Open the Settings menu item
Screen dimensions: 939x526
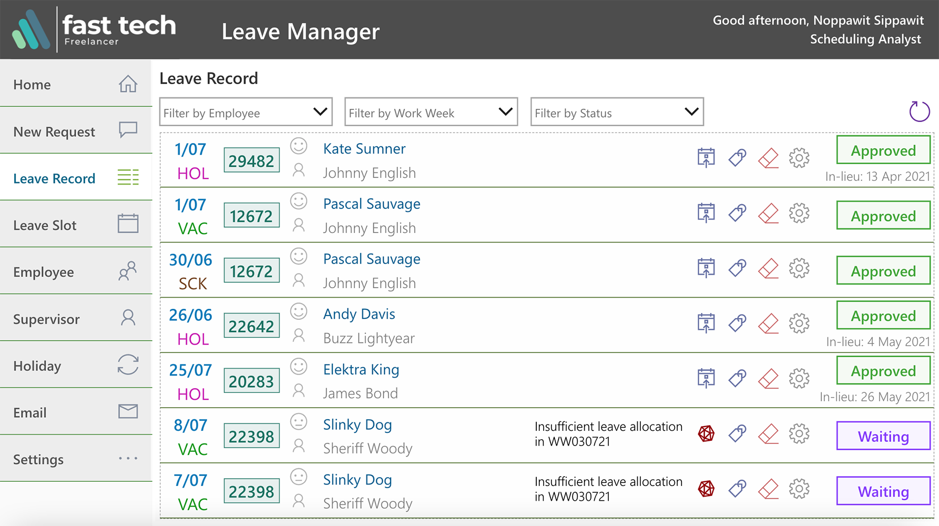click(76, 459)
